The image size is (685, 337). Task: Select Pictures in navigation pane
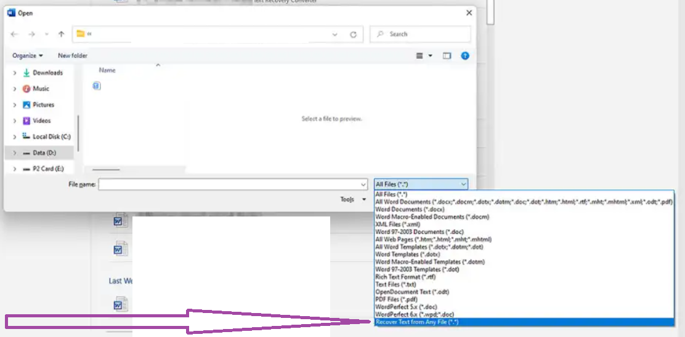click(43, 105)
